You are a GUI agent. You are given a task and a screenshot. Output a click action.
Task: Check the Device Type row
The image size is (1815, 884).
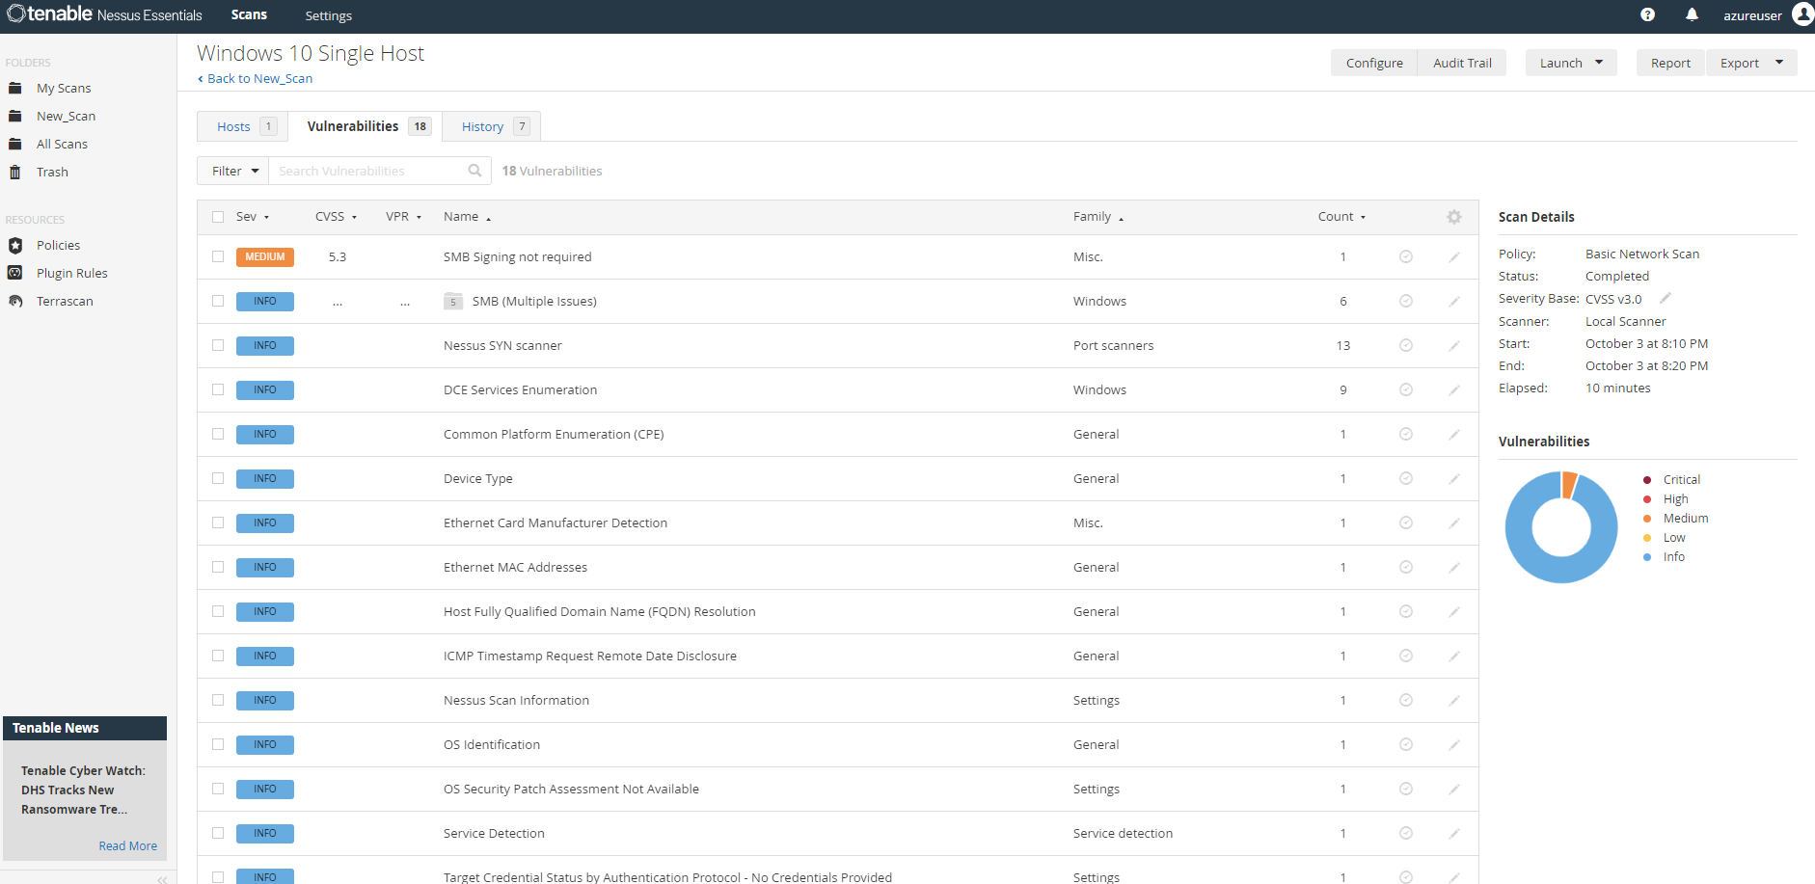point(218,478)
